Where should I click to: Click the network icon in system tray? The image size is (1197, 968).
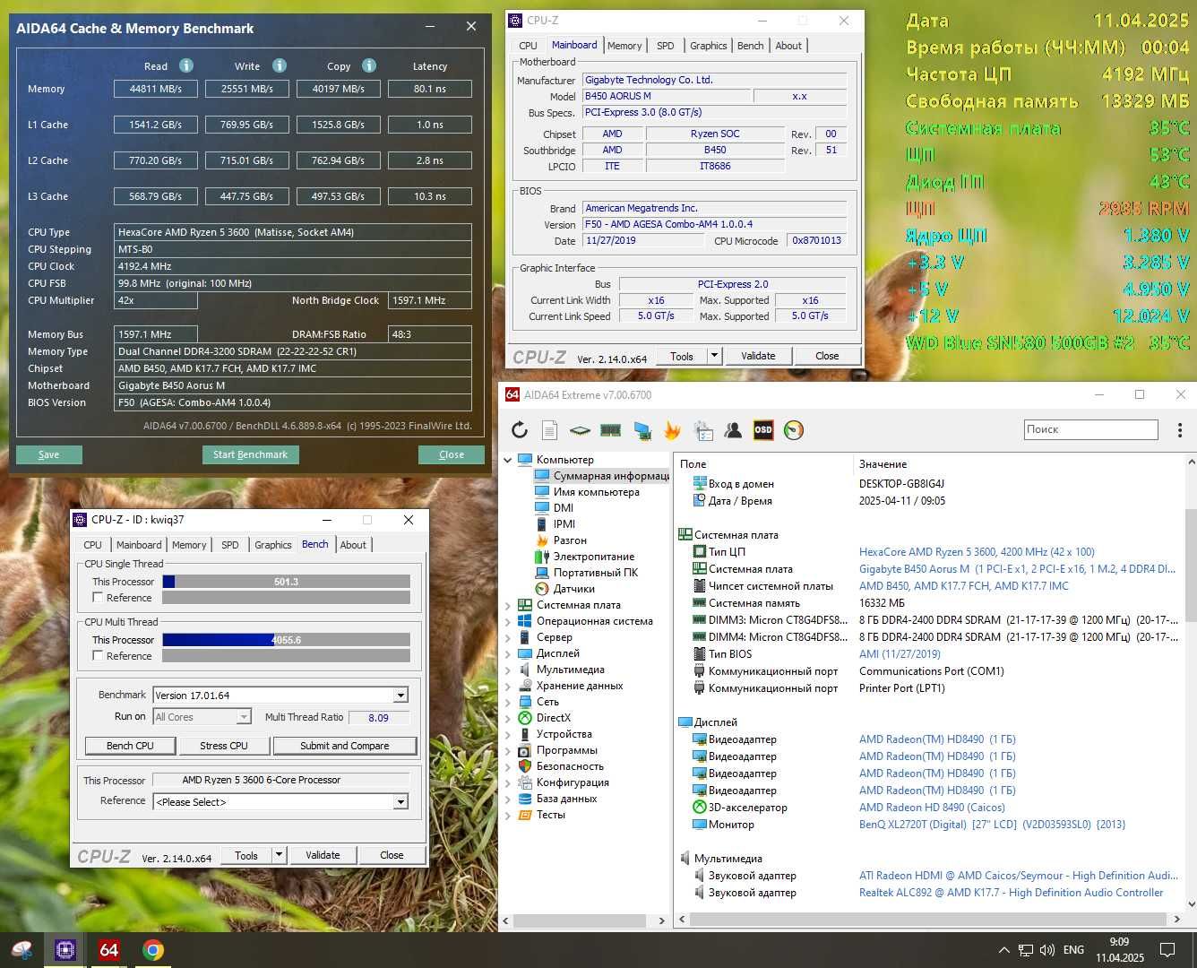pos(1026,950)
